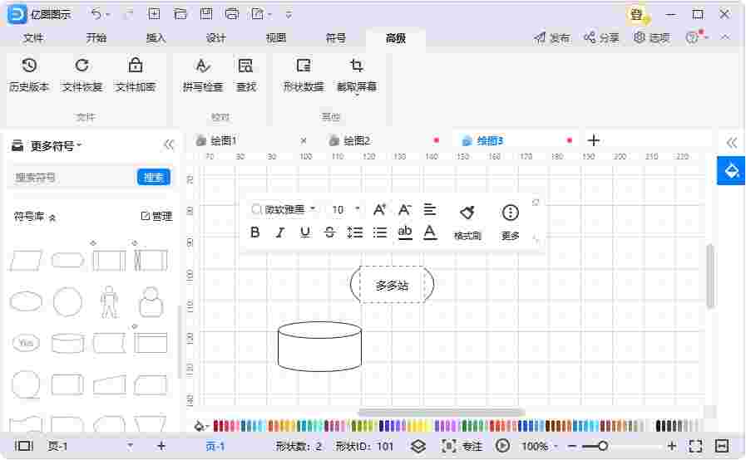Open the quick access toolbar customize arrow
Screen dimensions: 746x460
pyautogui.click(x=289, y=14)
